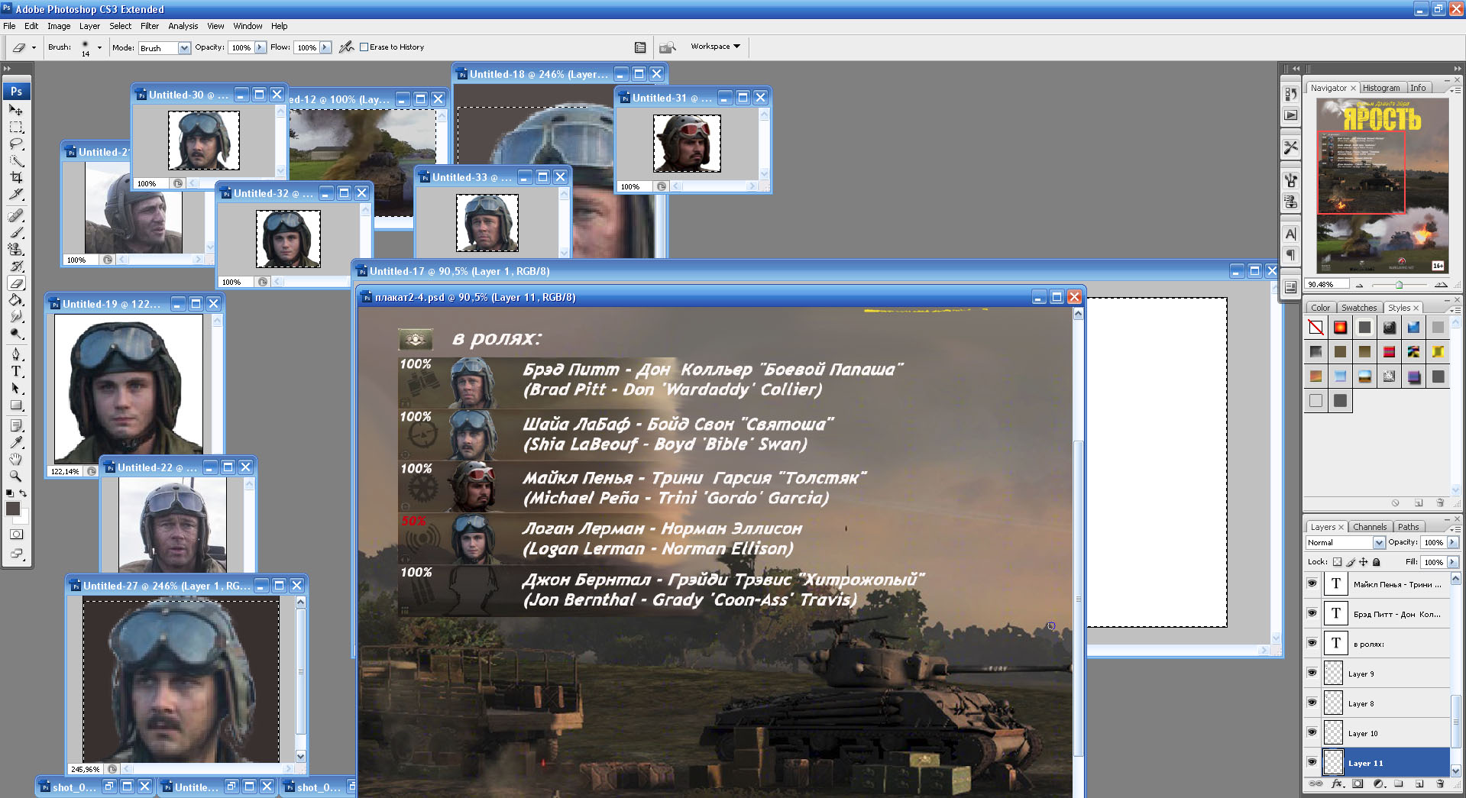The height and width of the screenshot is (798, 1466).
Task: Apply the red-orange glow style swatch
Action: (1340, 328)
